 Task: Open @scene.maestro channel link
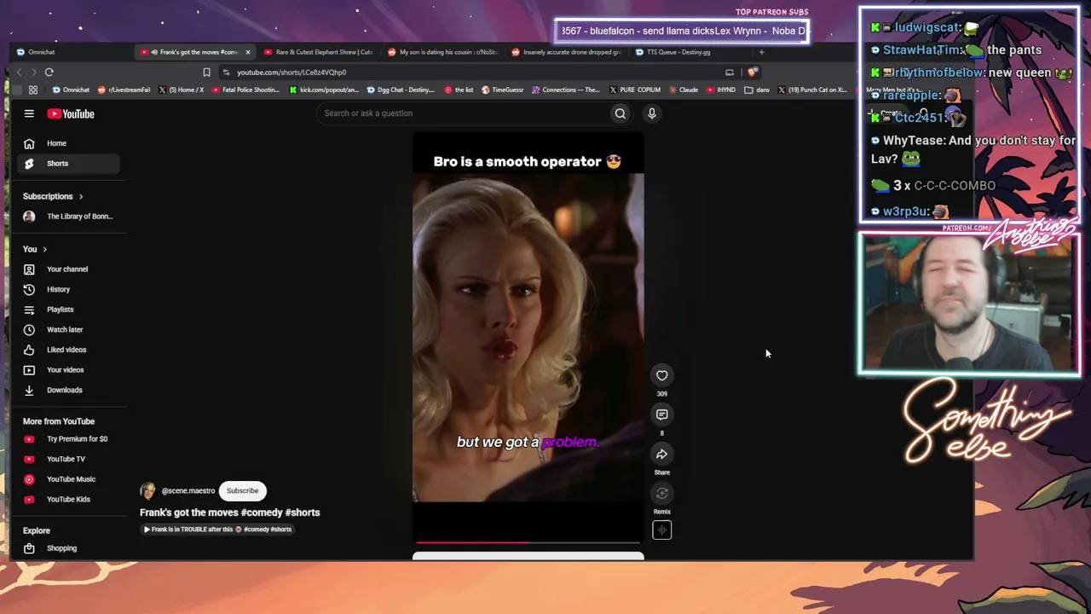click(x=188, y=491)
